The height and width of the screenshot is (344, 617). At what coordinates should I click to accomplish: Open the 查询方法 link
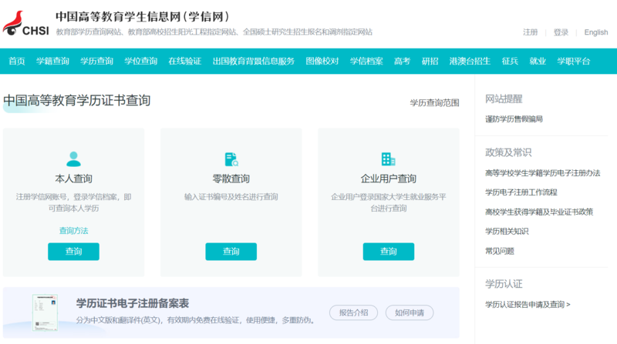pos(73,230)
